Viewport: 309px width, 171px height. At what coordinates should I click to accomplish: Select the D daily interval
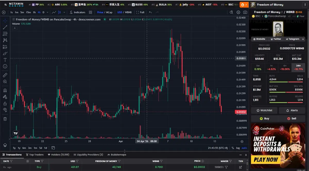pos(43,12)
